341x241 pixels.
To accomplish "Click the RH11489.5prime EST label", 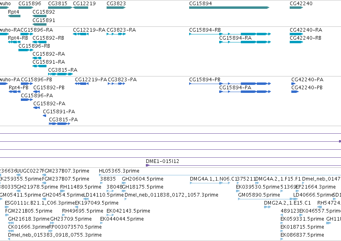I will (x=81, y=187).
